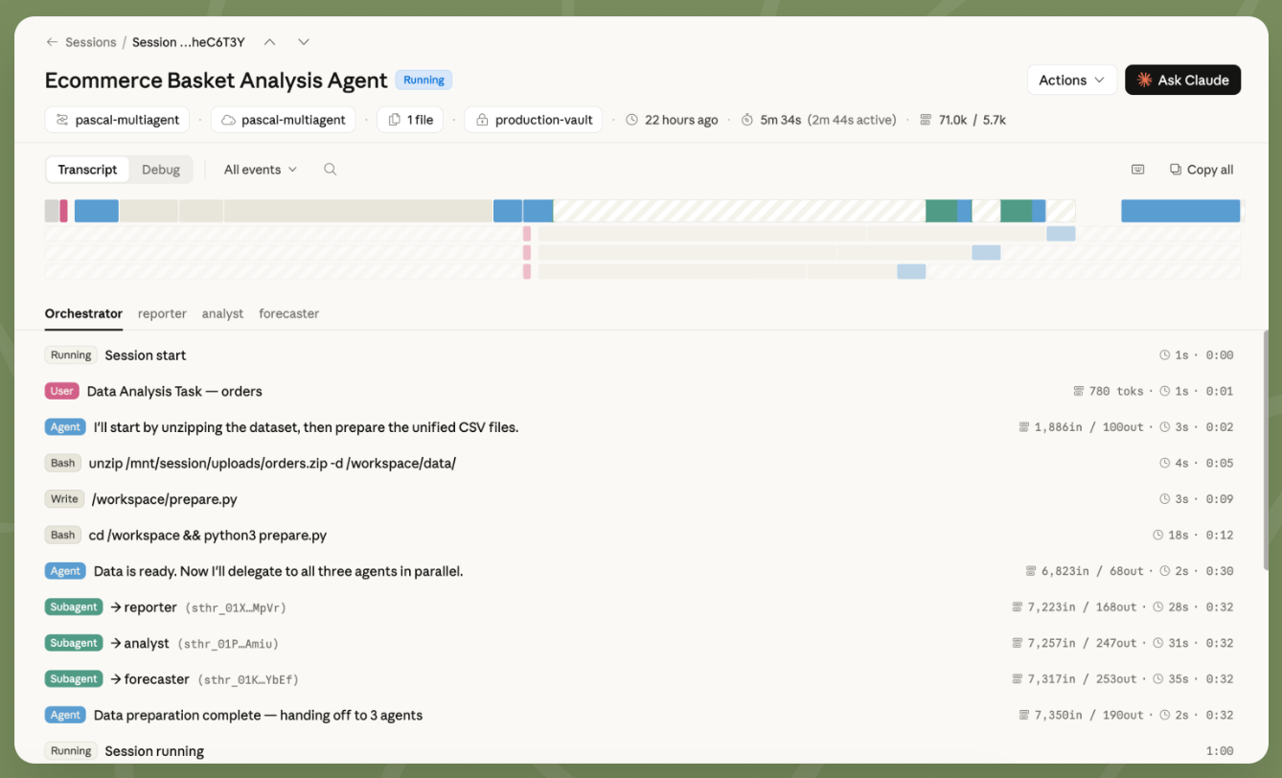
Task: Click the token icon beside 71.0k / 5.7k
Action: click(926, 120)
